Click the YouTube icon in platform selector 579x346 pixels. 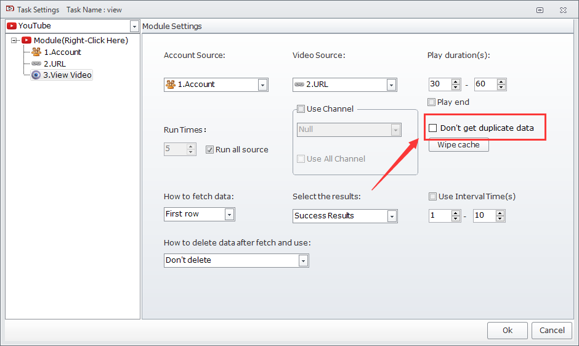tap(12, 26)
